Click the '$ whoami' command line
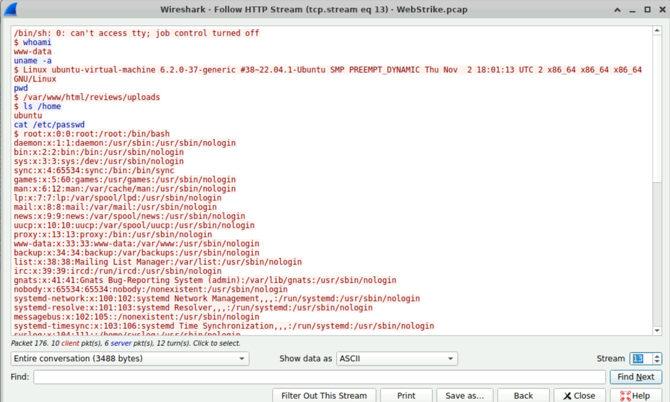 coord(33,42)
